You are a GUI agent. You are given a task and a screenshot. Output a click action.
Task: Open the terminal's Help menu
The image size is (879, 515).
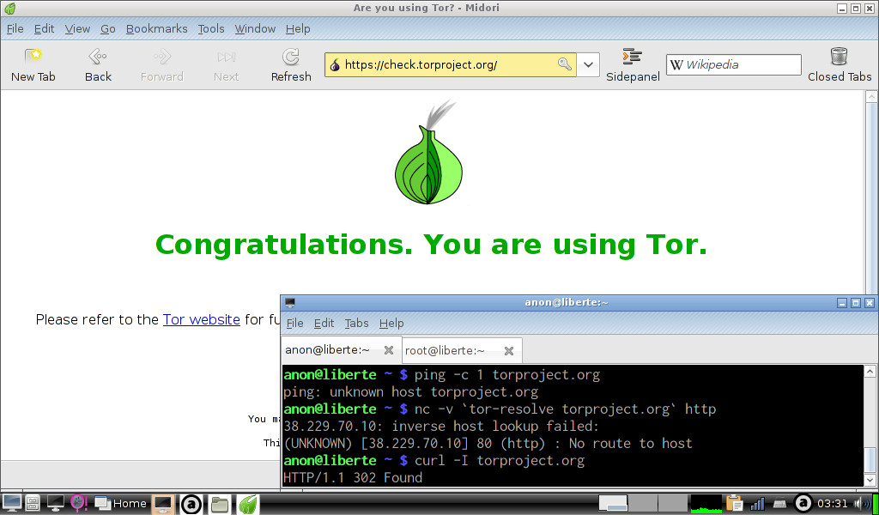391,324
